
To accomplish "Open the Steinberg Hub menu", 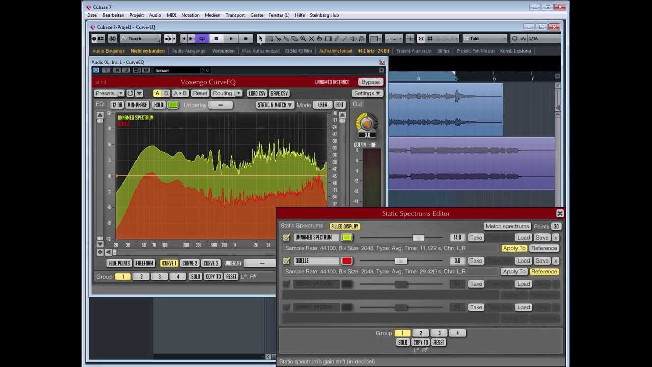I will 324,15.
